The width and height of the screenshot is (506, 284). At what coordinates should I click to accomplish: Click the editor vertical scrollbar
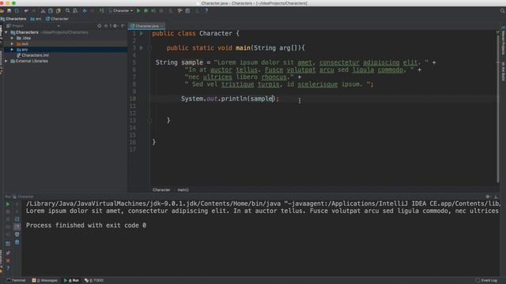[497, 110]
